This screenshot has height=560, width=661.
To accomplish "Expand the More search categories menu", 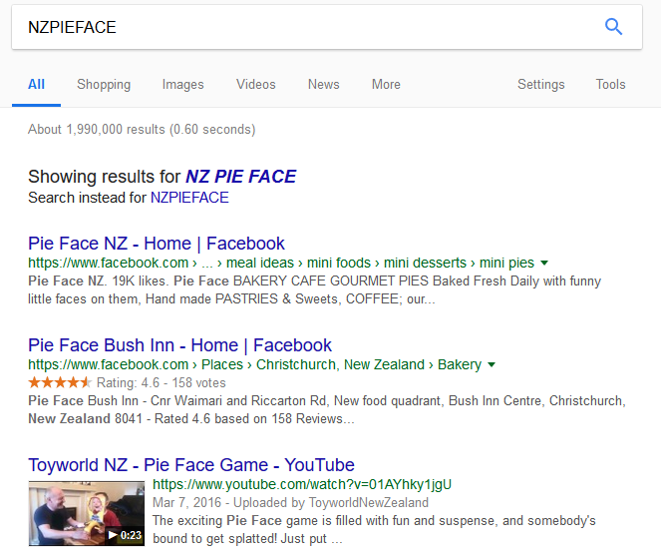I will pos(386,85).
